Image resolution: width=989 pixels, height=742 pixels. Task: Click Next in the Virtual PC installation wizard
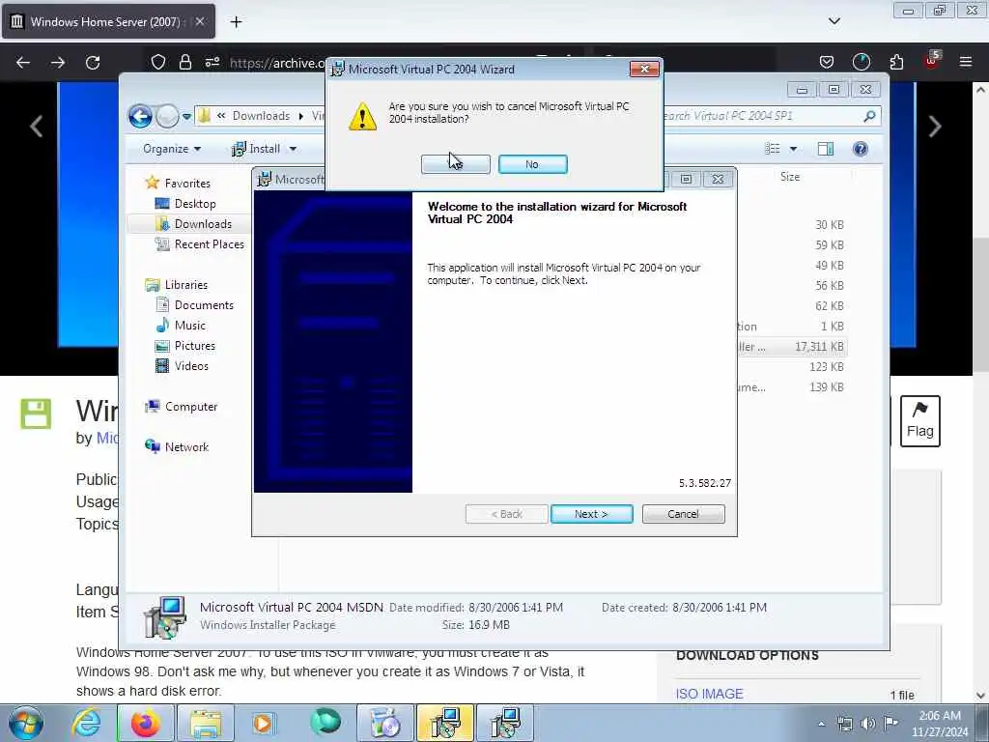coord(591,514)
